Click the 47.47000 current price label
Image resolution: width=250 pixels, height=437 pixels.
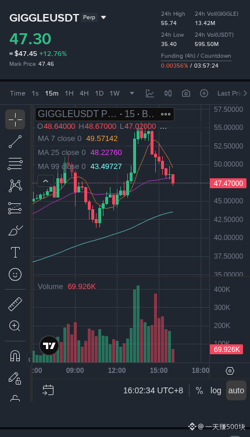pyautogui.click(x=228, y=184)
